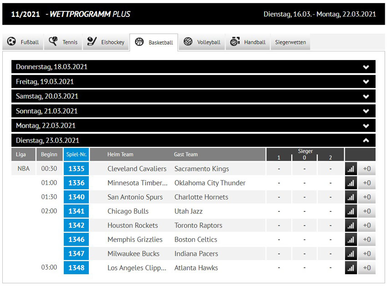Click the basketball icon
This screenshot has height=286, width=387.
pyautogui.click(x=139, y=42)
